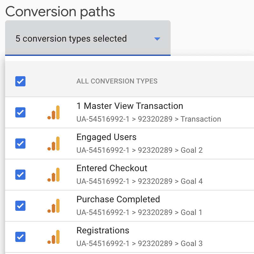Uncheck the Engaged Users checkbox
Screen dimensions: 254x254
coord(20,144)
